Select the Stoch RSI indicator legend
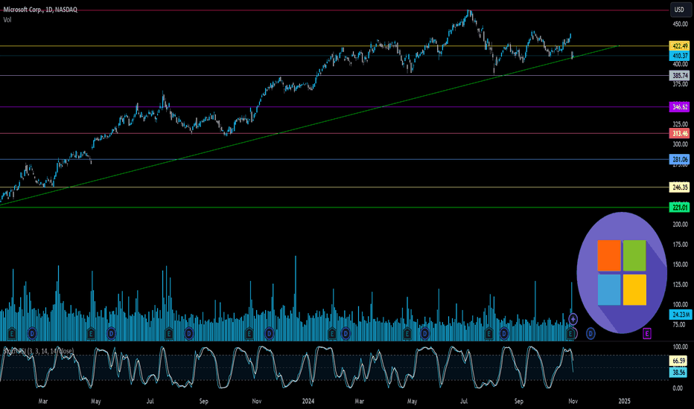Image resolution: width=694 pixels, height=409 pixels. point(39,351)
